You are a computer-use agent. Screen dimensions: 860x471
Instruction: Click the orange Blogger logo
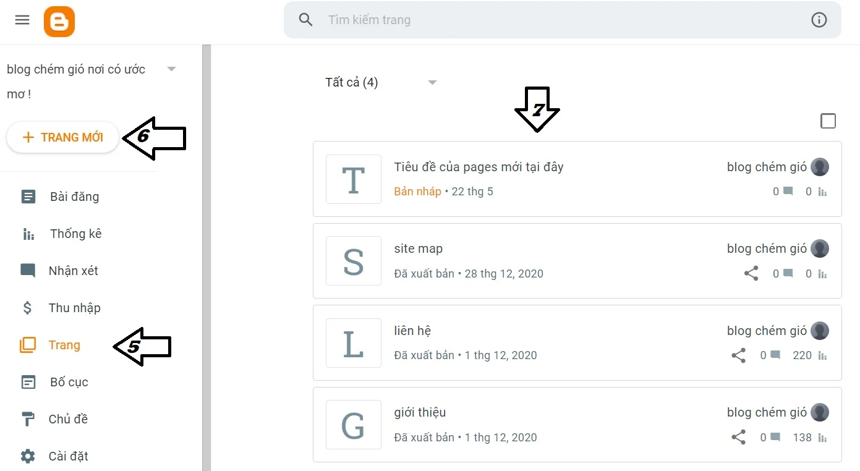click(59, 22)
